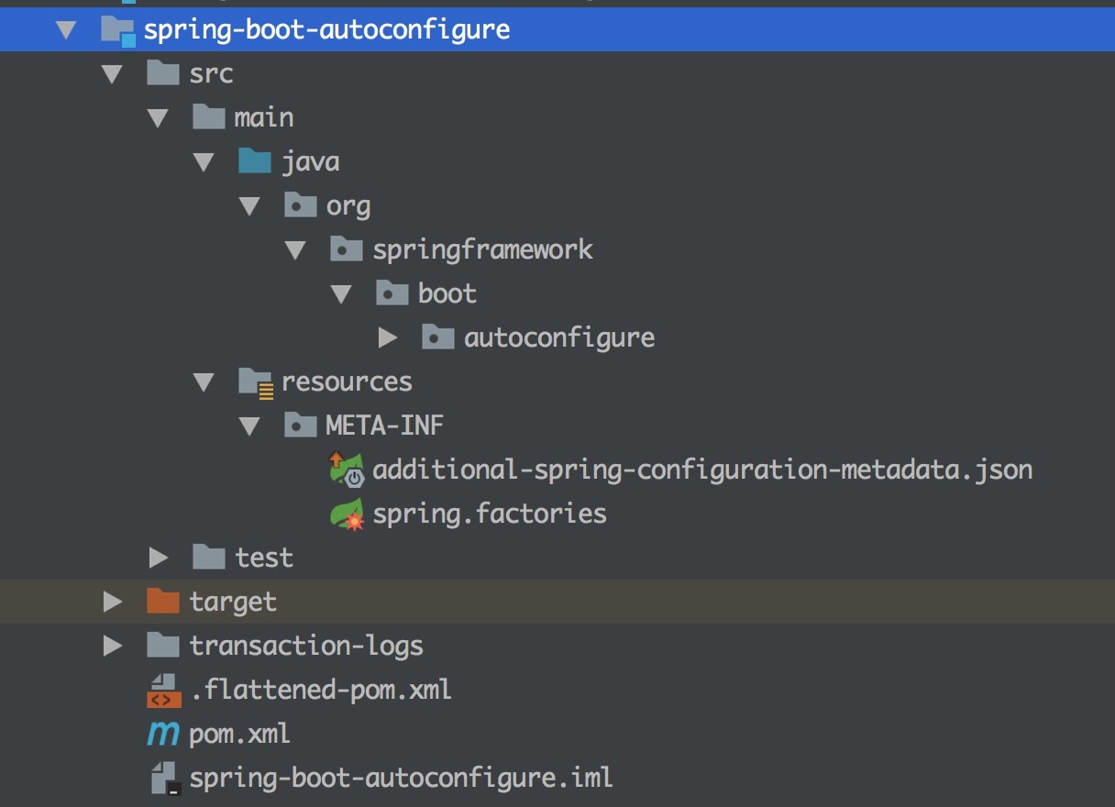Click the main folder icon
Viewport: 1115px width, 807px height.
pyautogui.click(x=208, y=117)
